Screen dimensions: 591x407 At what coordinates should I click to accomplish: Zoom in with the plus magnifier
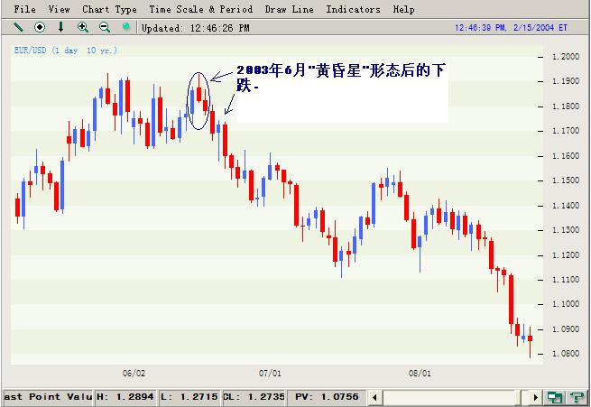pos(82,27)
